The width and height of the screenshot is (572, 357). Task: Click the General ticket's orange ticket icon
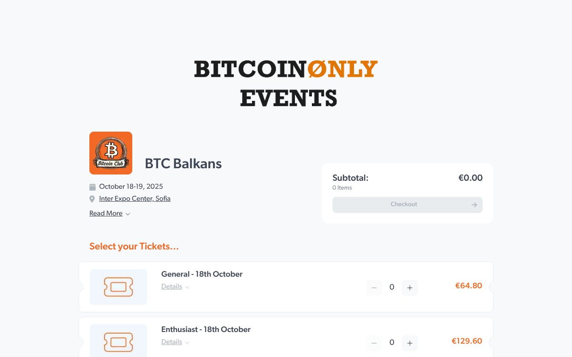click(x=118, y=286)
